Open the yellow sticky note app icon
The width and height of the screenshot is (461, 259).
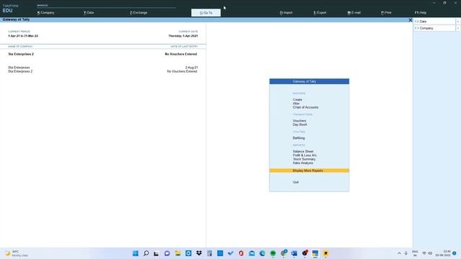[x=326, y=253]
